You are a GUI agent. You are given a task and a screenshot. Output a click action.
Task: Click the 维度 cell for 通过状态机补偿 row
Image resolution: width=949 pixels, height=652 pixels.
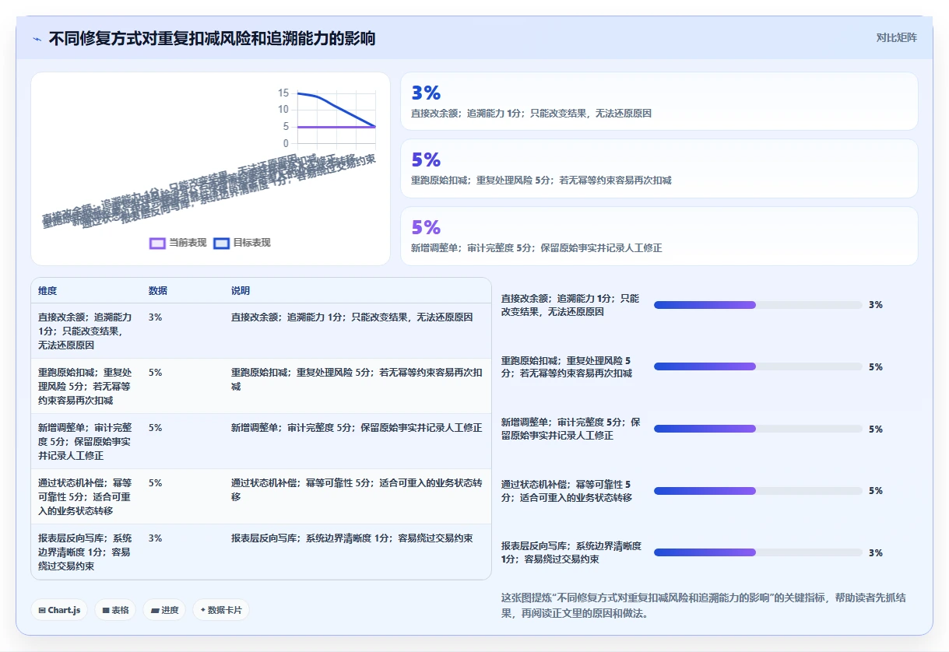click(86, 496)
